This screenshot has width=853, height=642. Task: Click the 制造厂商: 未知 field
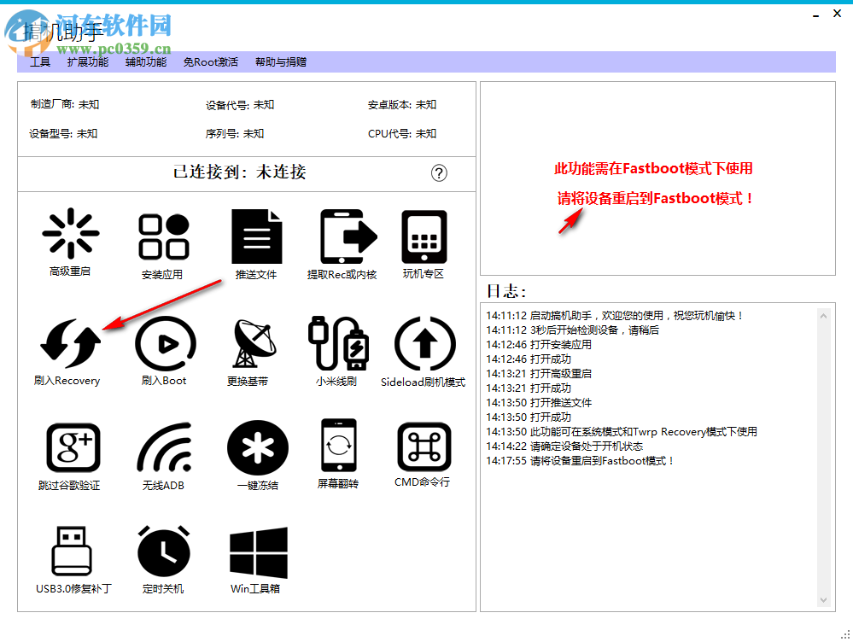point(65,104)
